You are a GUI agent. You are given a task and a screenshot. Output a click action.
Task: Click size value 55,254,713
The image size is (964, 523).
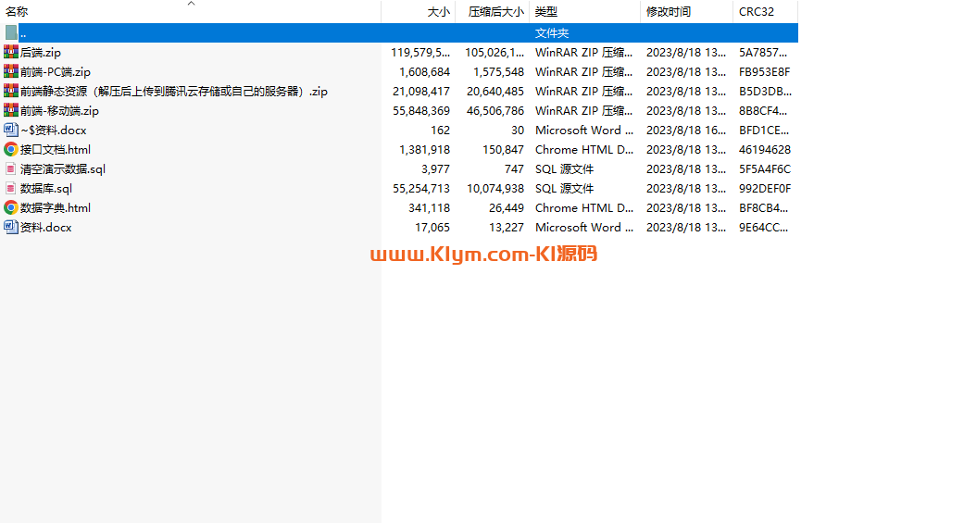click(x=421, y=189)
